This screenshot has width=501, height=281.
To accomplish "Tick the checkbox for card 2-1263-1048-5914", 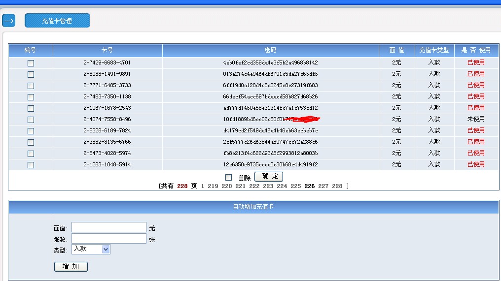I will (31, 165).
